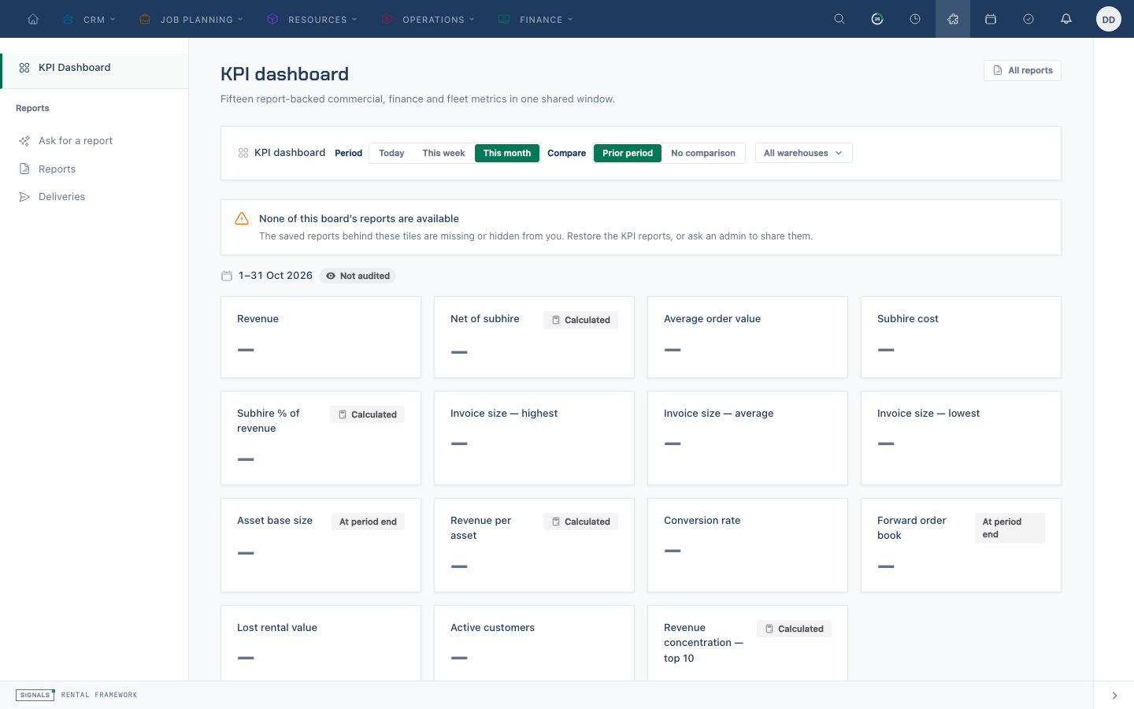Image resolution: width=1134 pixels, height=709 pixels.
Task: Open the All warehouses dropdown
Action: pos(803,153)
